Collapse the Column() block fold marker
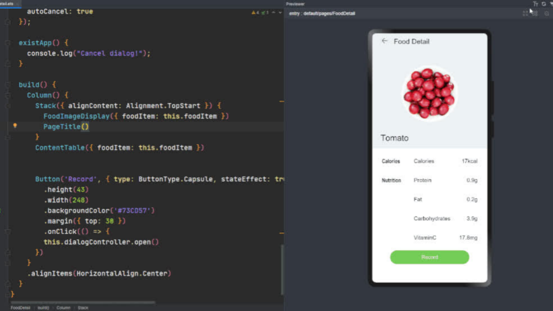The height and width of the screenshot is (311, 553). pyautogui.click(x=8, y=95)
